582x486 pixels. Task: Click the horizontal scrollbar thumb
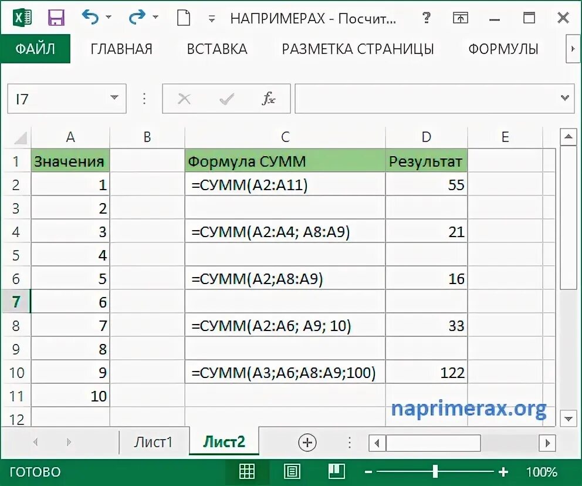[433, 443]
